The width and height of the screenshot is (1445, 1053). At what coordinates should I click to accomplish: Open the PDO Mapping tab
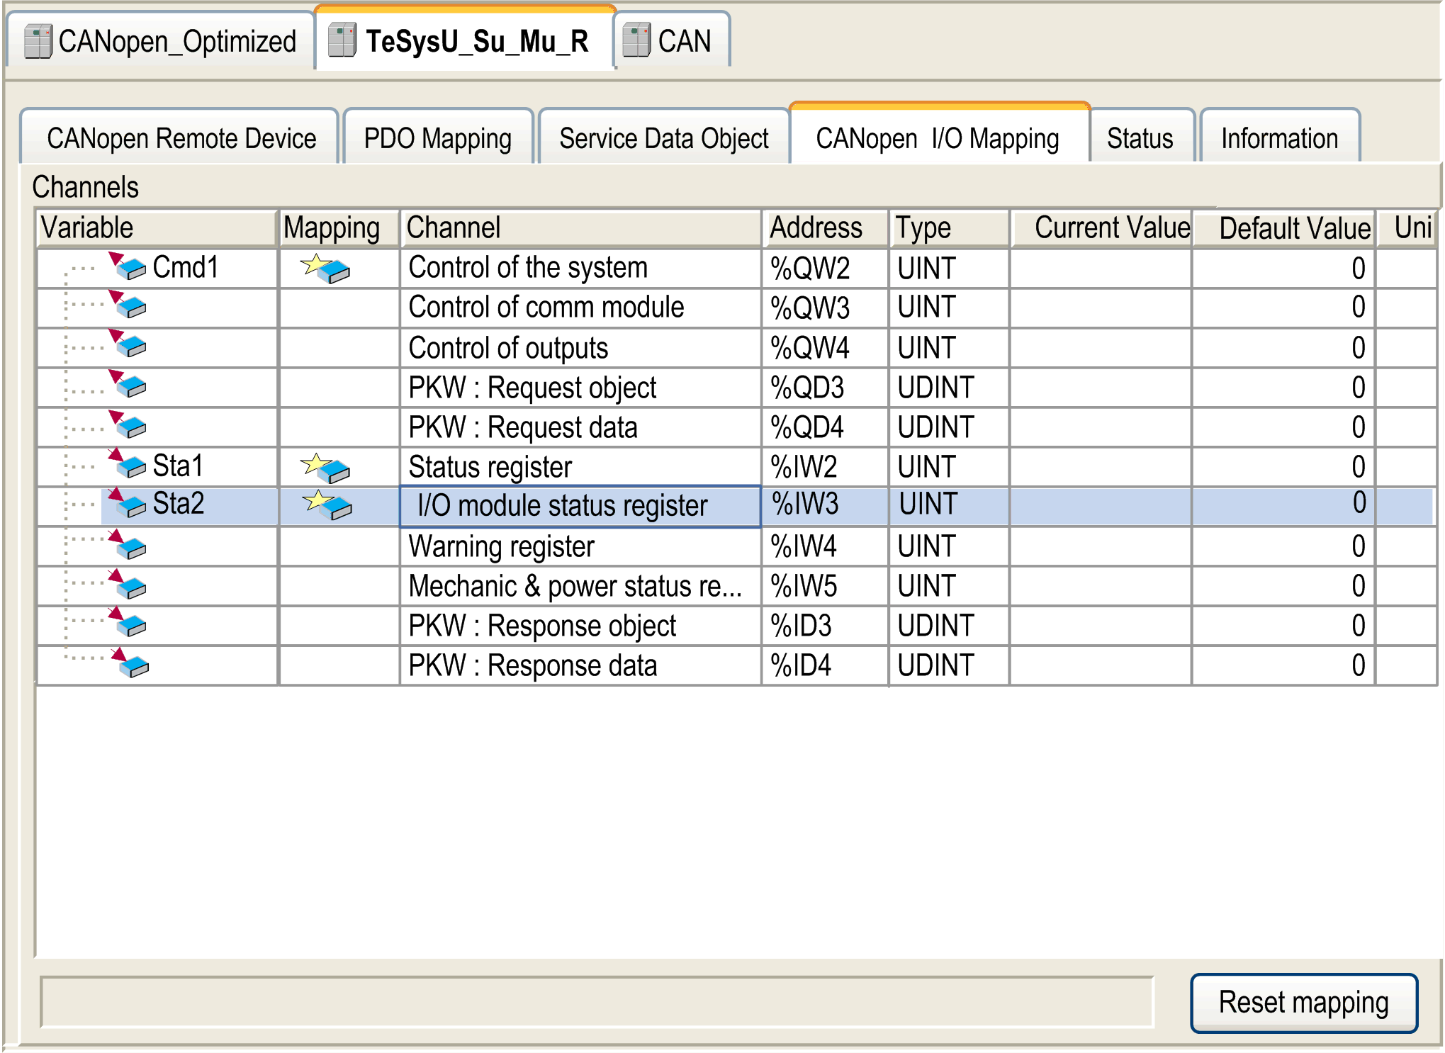tap(437, 138)
